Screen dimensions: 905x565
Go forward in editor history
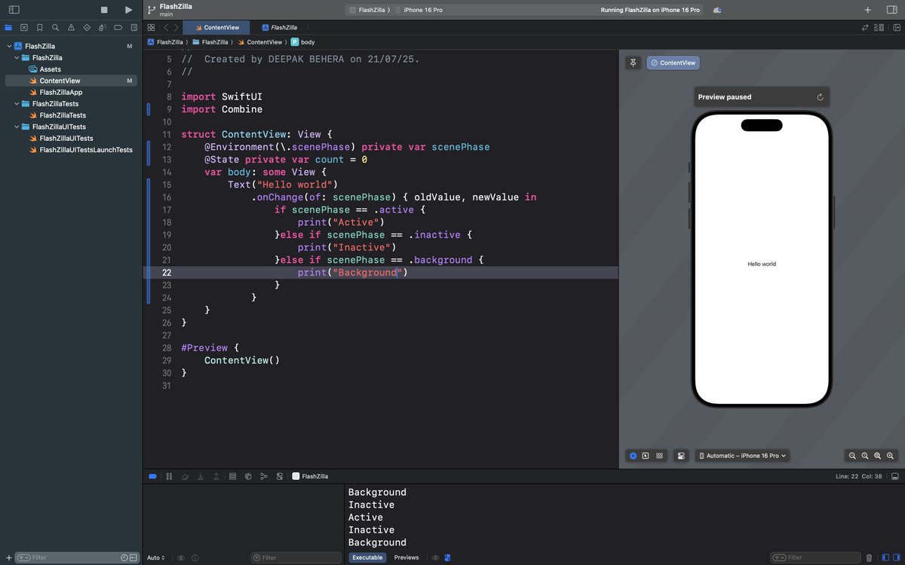(176, 27)
